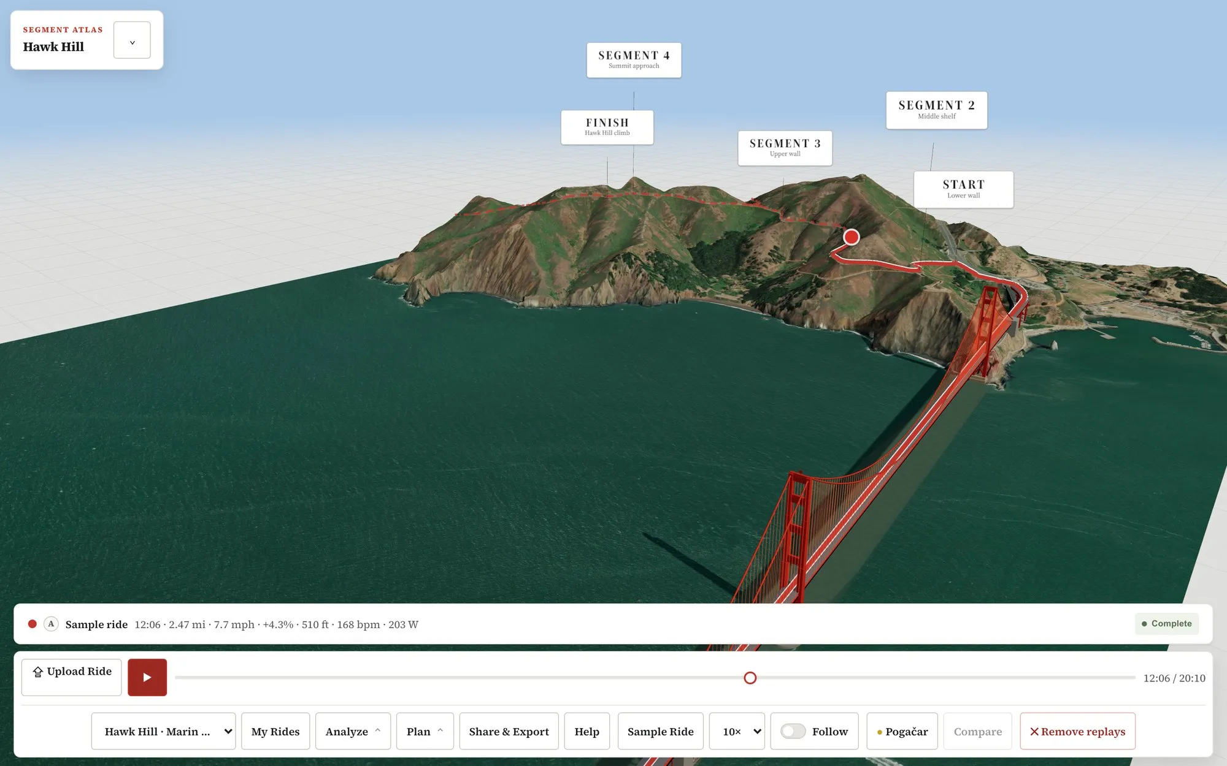Open the 10× playback speed dropdown

tap(737, 731)
